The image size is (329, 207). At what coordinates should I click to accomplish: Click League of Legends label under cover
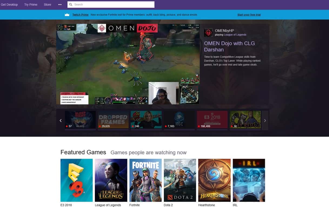tap(108, 205)
